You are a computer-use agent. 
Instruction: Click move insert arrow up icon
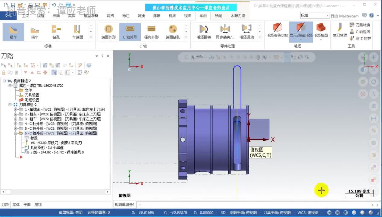32,72
